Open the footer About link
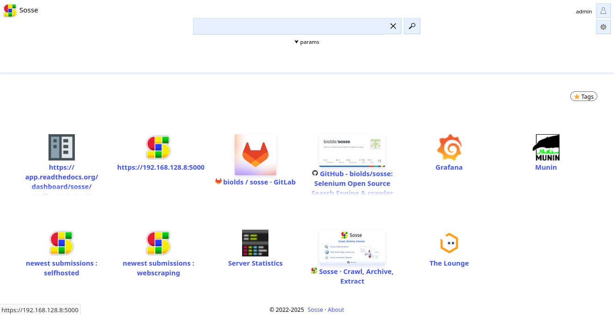 pyautogui.click(x=336, y=310)
